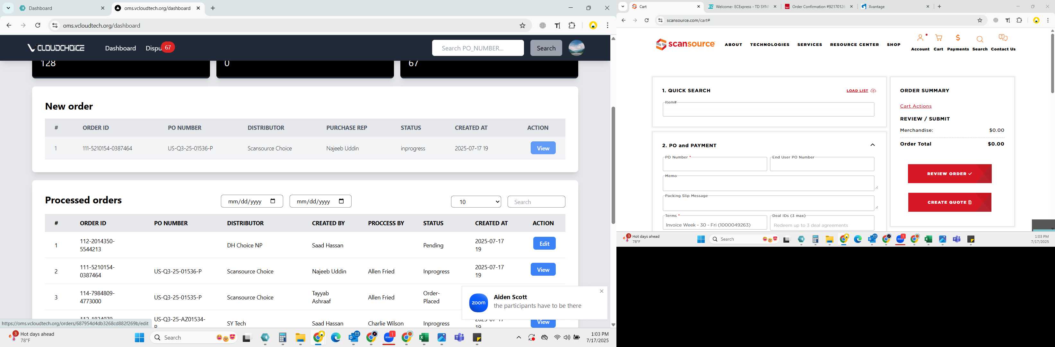Focus the Packing Slip Message field
1055x347 pixels.
click(768, 203)
